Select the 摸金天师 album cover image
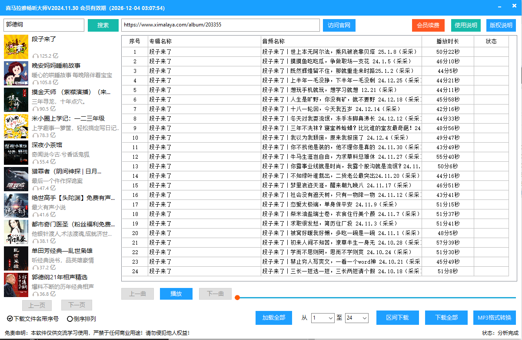 (x=16, y=100)
